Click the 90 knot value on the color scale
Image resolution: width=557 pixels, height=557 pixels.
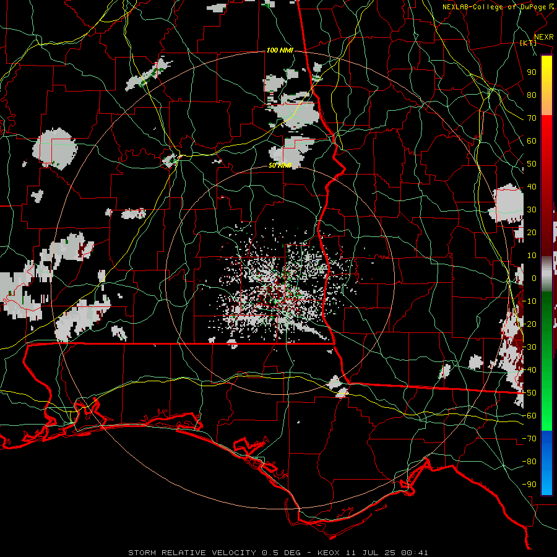[x=532, y=72]
